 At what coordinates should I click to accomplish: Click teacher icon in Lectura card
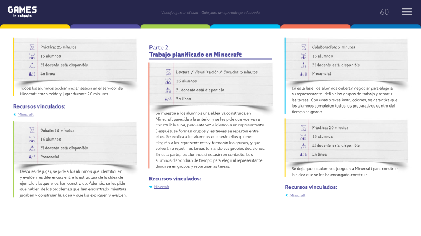point(168,90)
